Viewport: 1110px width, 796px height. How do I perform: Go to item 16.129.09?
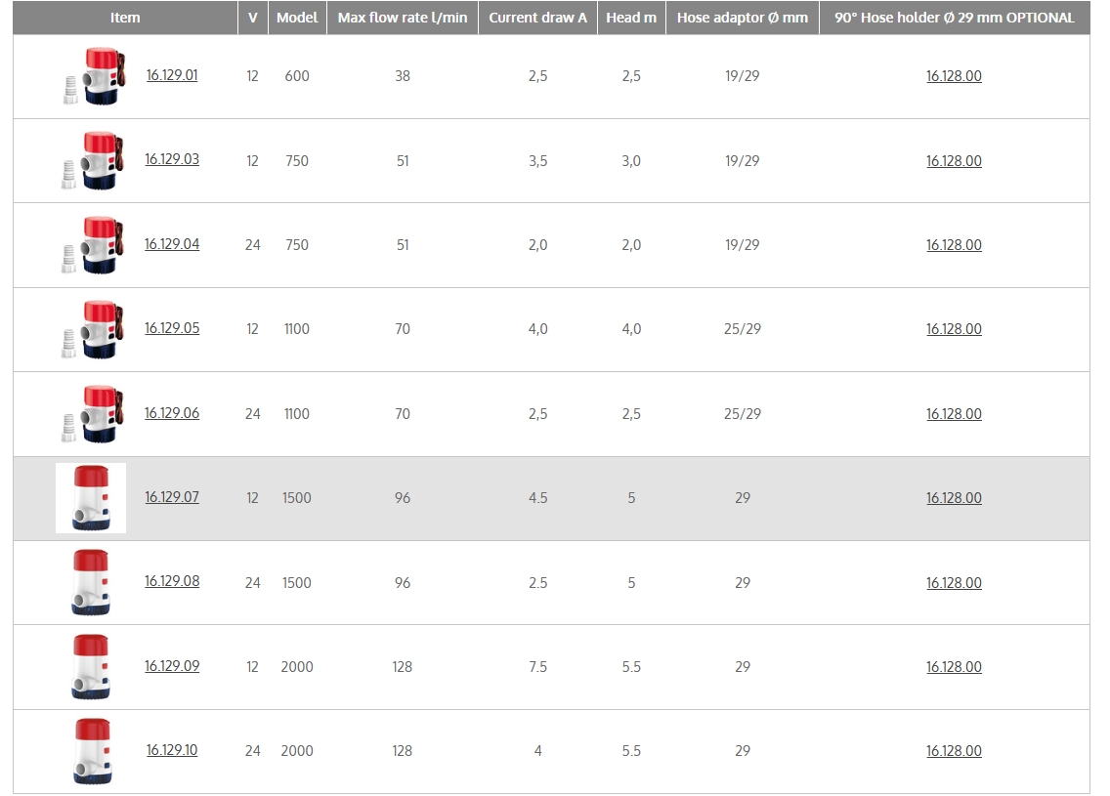pyautogui.click(x=172, y=666)
